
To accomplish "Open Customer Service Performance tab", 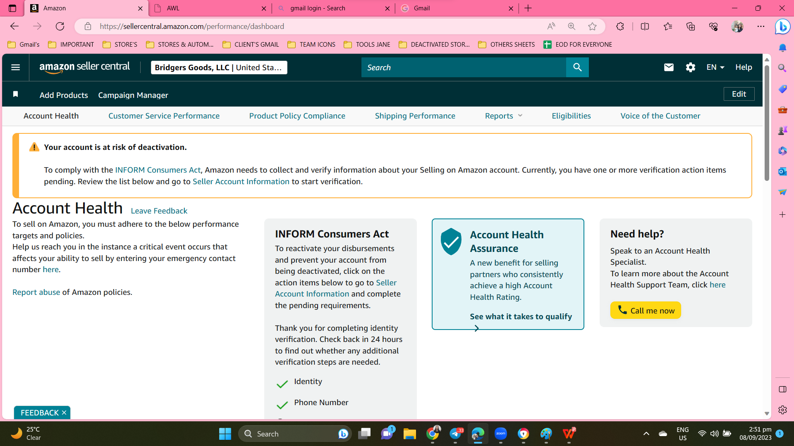I will coord(164,116).
